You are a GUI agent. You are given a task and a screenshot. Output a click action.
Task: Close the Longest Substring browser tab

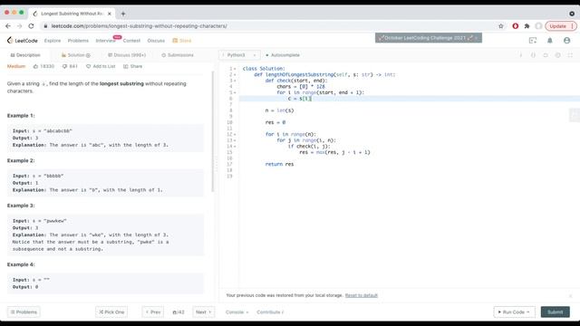coord(110,14)
